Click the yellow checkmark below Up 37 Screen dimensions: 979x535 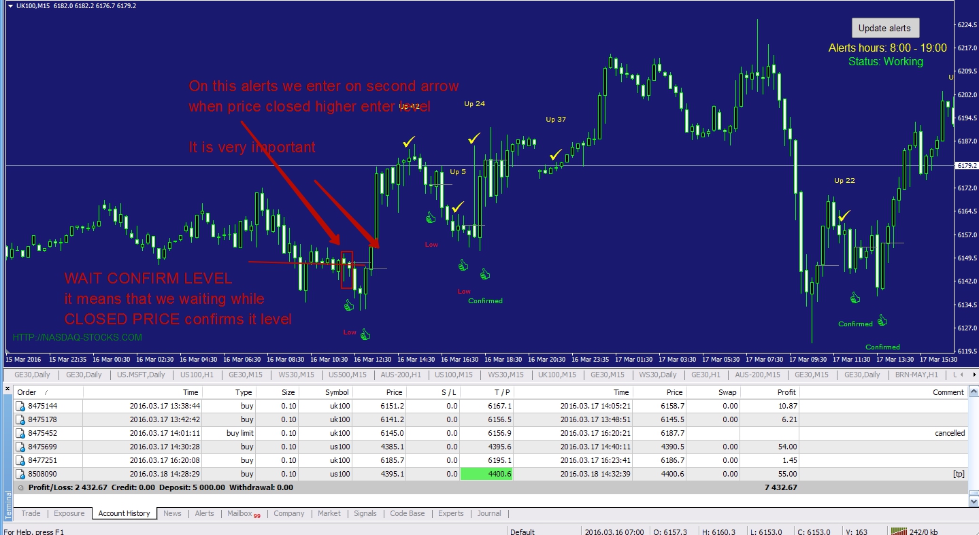(x=556, y=155)
